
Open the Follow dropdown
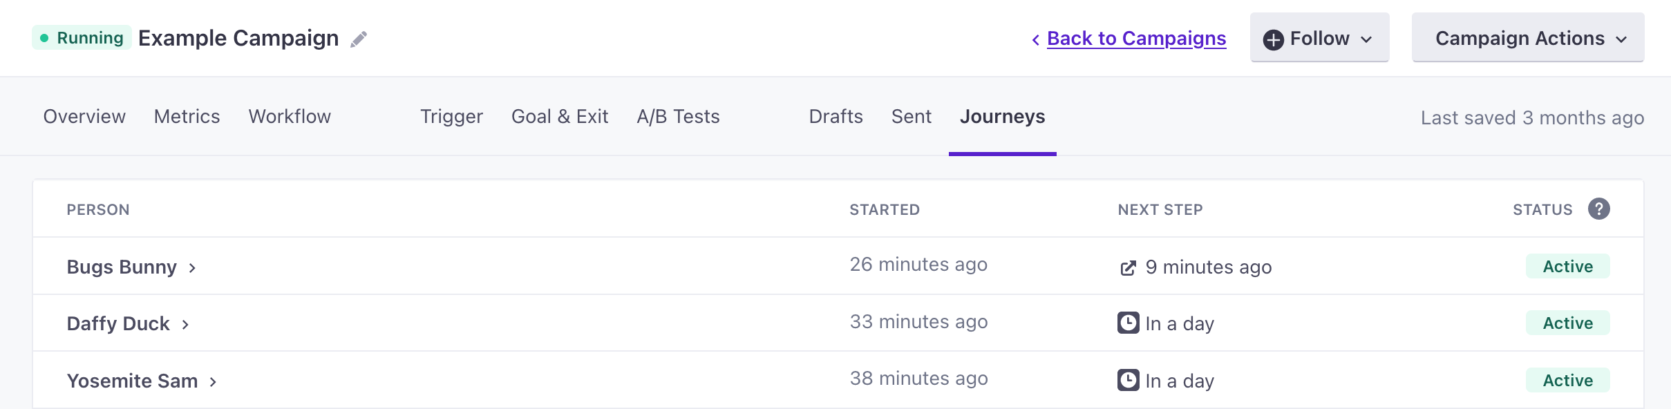point(1319,38)
